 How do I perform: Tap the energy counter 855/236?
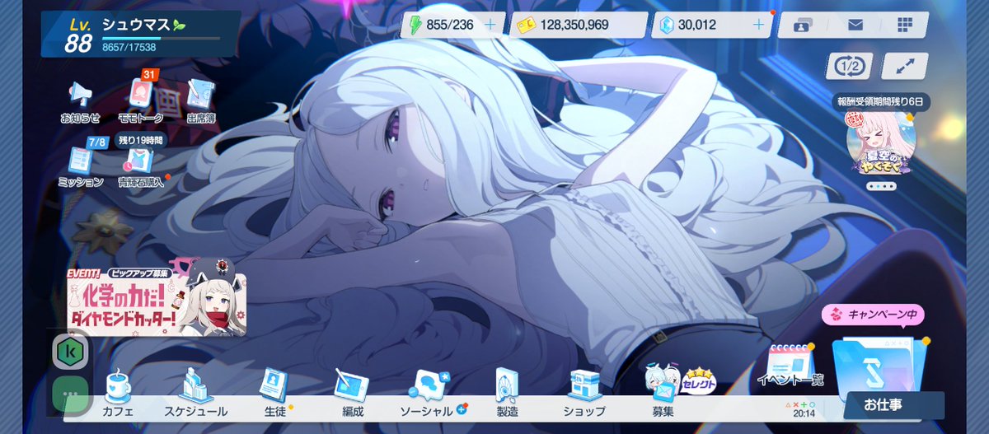pos(449,25)
